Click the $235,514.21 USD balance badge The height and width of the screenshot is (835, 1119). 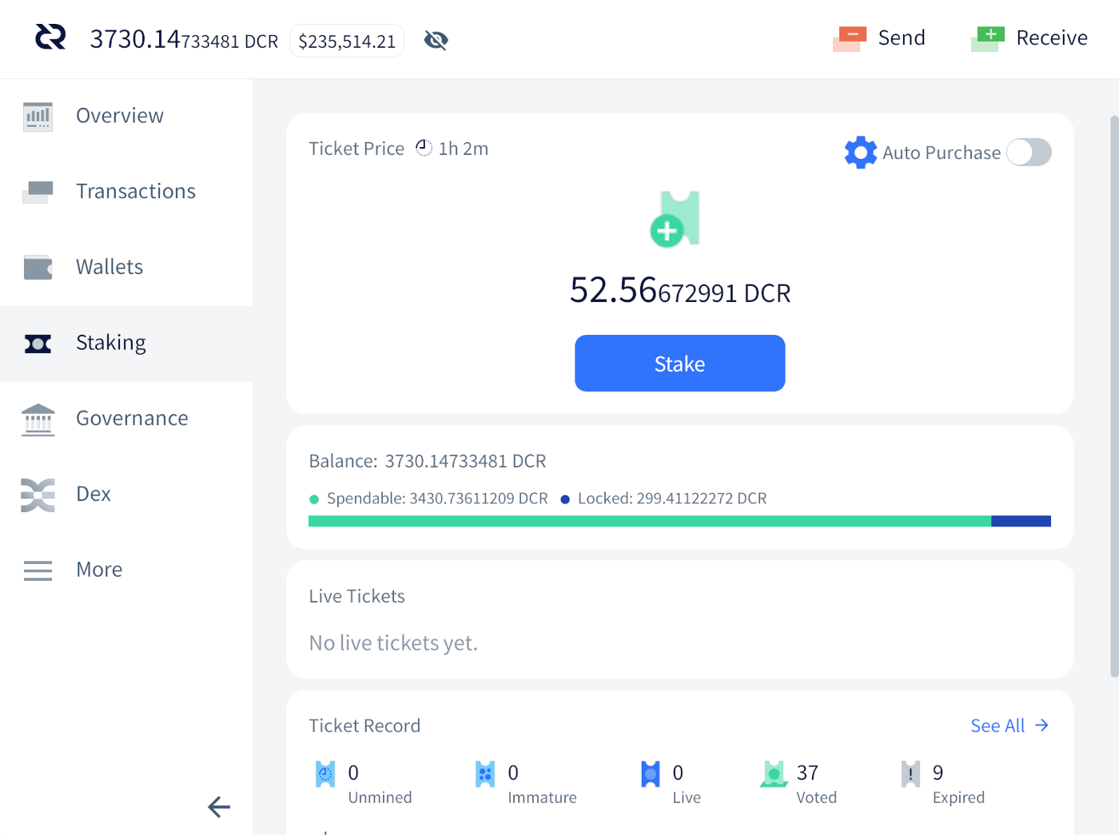tap(347, 41)
